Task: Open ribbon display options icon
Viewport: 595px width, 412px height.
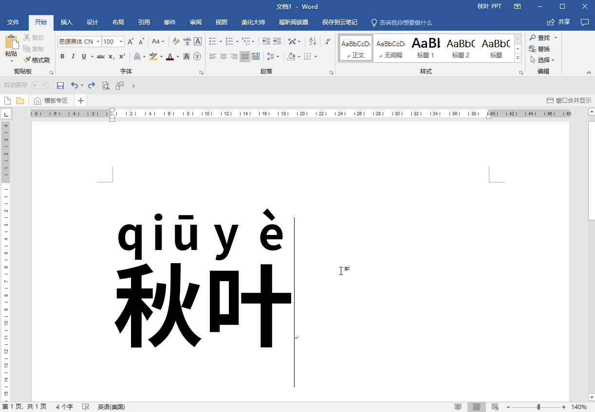Action: click(517, 6)
